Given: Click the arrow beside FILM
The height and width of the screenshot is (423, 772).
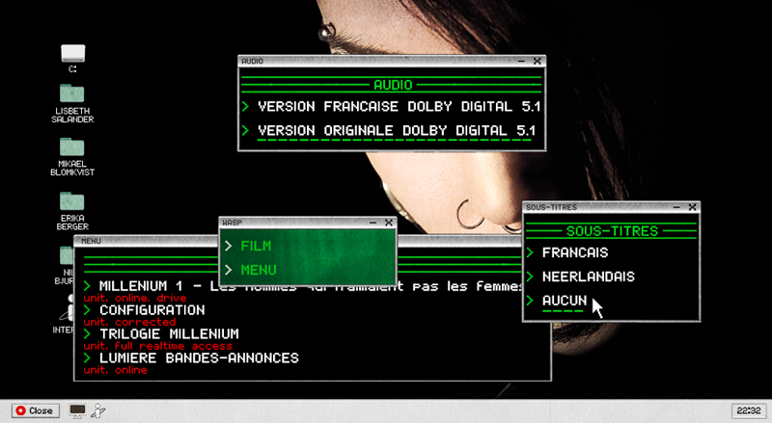Looking at the screenshot, I should pyautogui.click(x=229, y=246).
